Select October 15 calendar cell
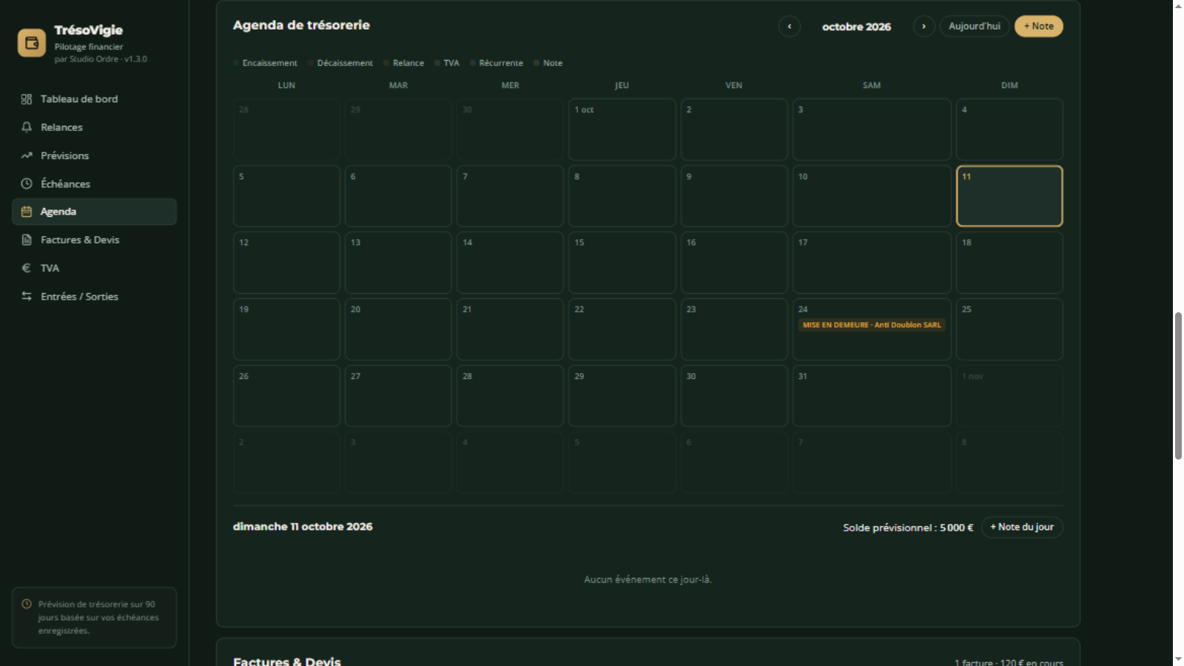 [622, 263]
